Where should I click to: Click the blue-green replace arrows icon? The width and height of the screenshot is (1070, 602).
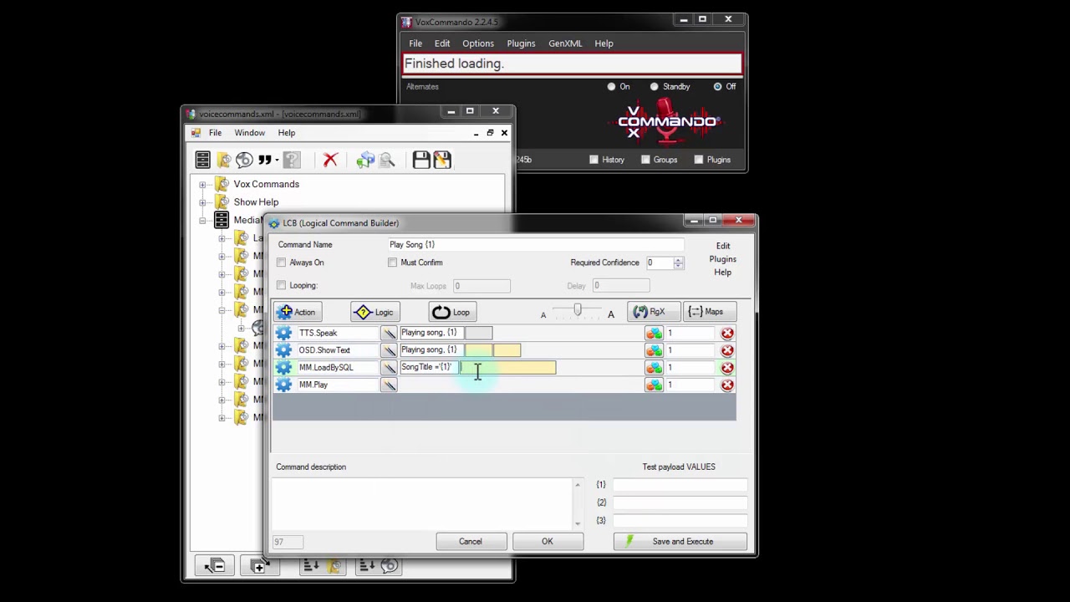point(365,160)
